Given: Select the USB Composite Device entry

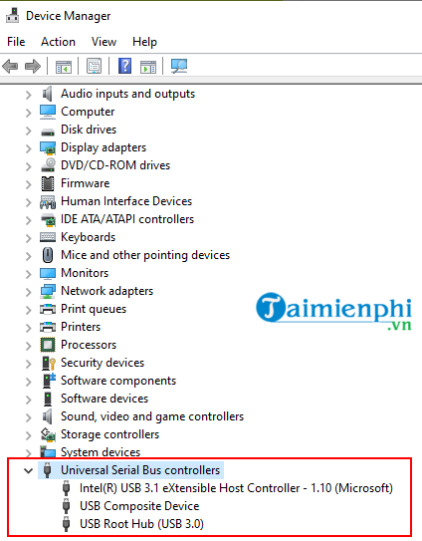Looking at the screenshot, I should [x=139, y=506].
